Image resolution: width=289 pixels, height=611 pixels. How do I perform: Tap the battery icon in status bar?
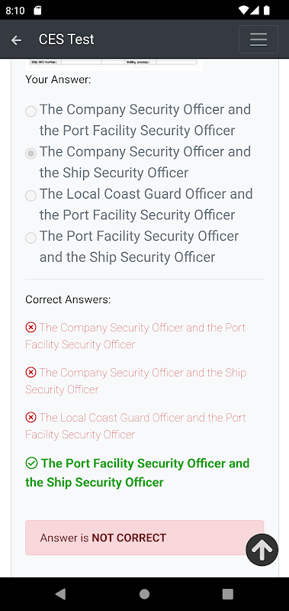(266, 11)
